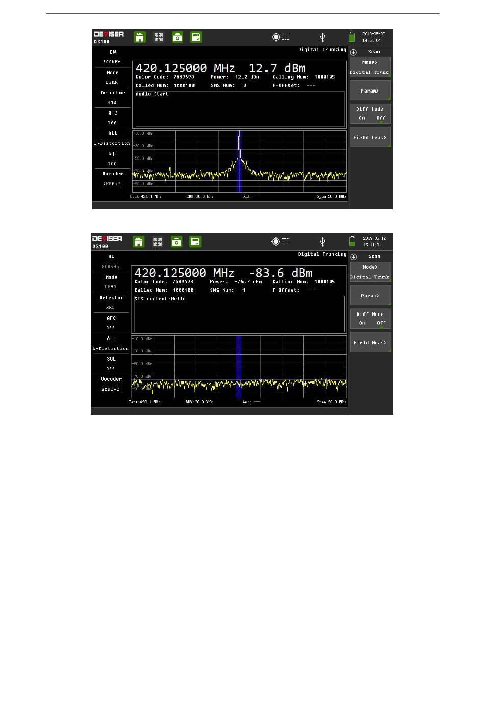Click 'SMS Num: 1' field
Viewport: 485px width, 720px height.
[x=228, y=290]
